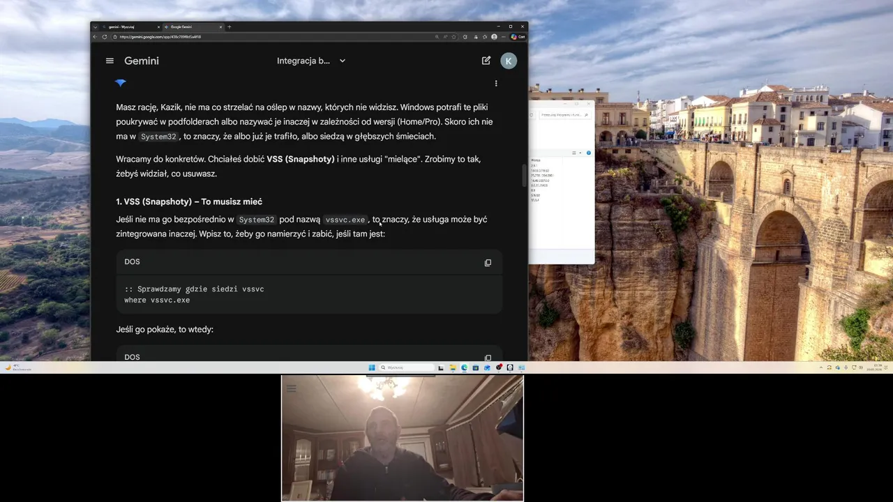The width and height of the screenshot is (893, 502).
Task: Go back in the browser
Action: click(96, 37)
